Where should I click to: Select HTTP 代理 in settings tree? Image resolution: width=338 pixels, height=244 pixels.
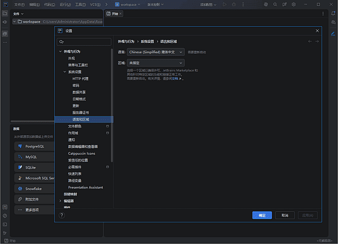(80, 79)
